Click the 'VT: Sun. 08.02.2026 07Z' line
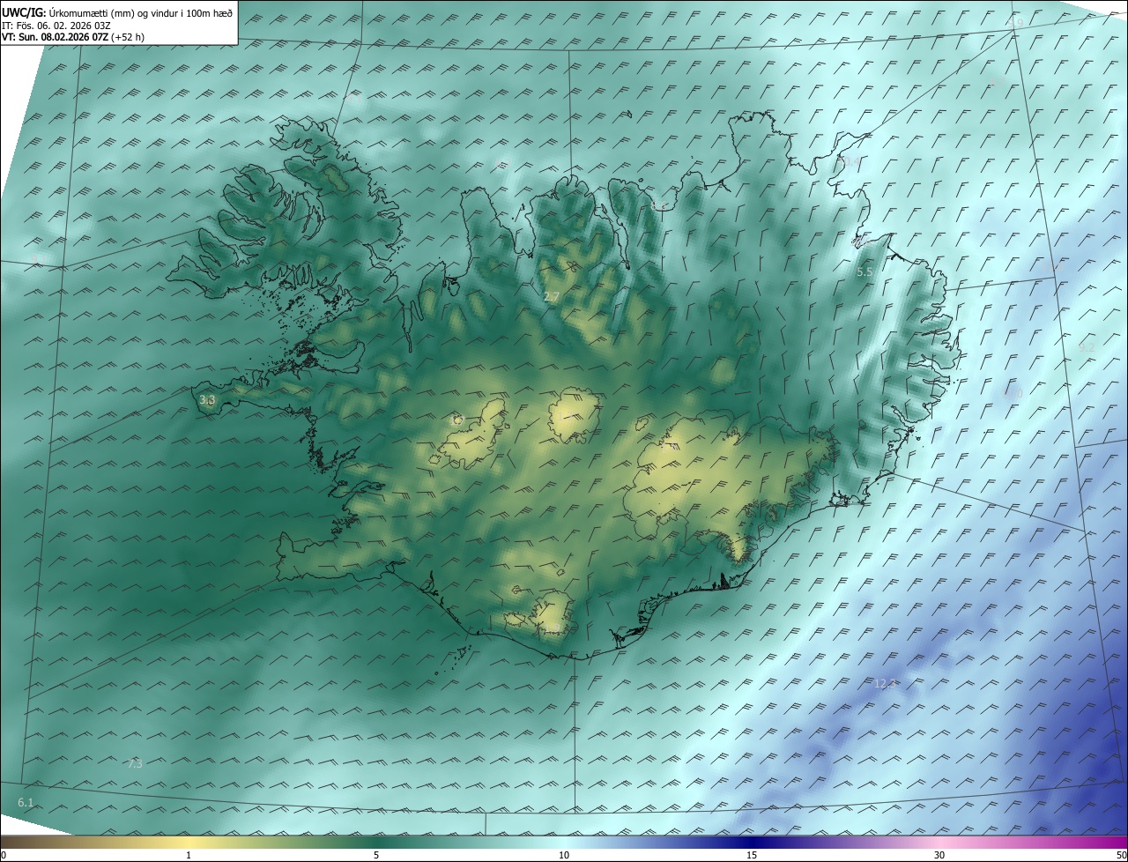Screen dimensions: 1128x862 point(55,37)
